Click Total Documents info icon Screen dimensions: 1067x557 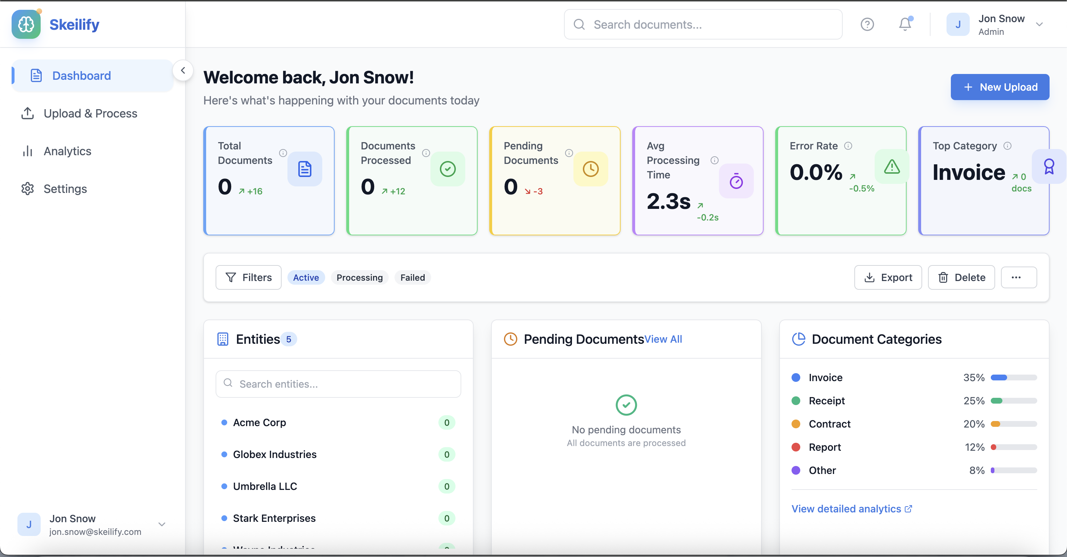click(283, 153)
